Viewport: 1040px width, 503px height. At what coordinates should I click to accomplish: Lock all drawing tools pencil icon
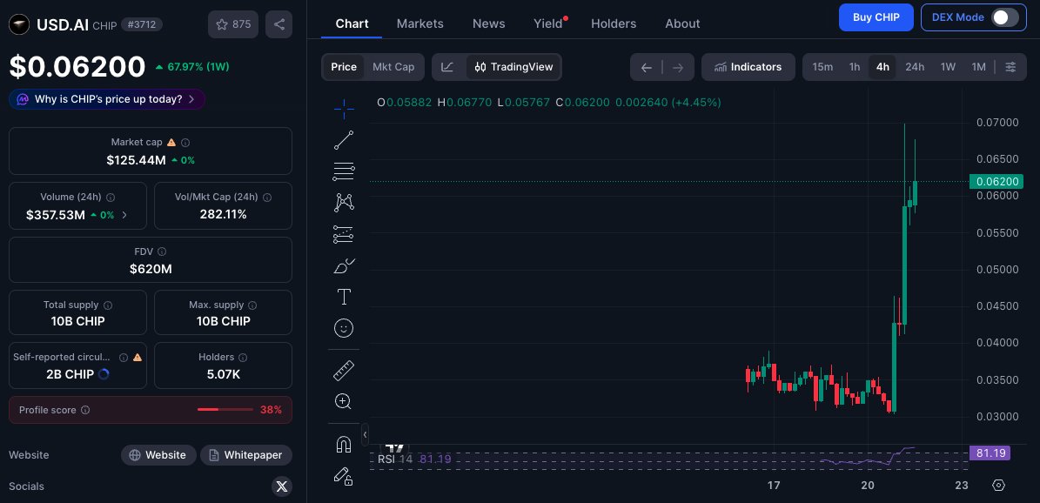[x=344, y=475]
